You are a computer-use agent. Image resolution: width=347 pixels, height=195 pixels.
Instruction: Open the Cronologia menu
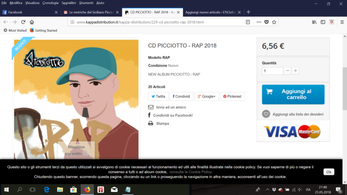pos(51,3)
